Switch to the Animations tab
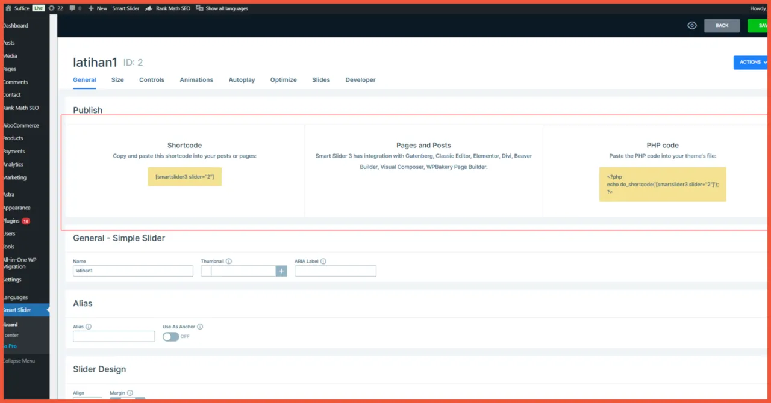Image resolution: width=771 pixels, height=403 pixels. click(196, 79)
